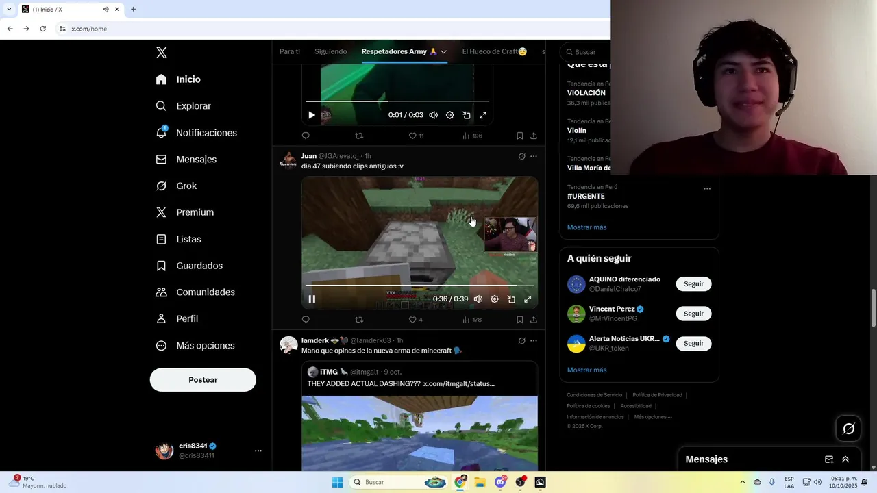Open Explorar in the sidebar

pos(183,106)
